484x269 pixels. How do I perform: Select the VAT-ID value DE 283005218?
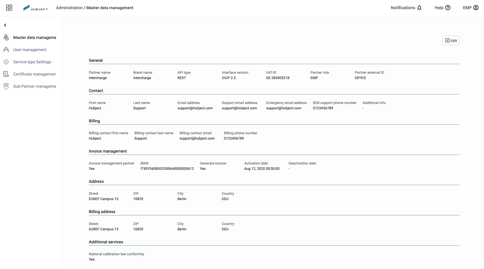tap(278, 78)
